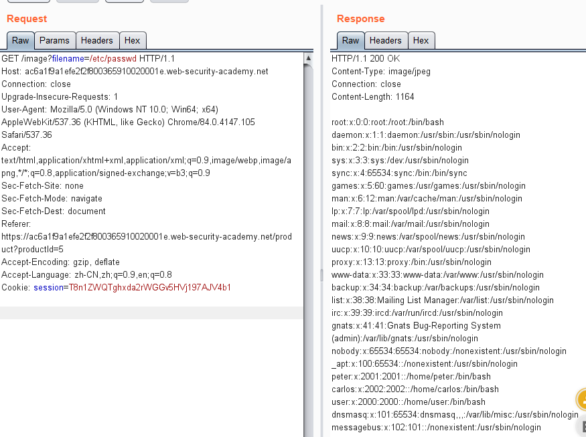Click the daemon:x:1:1 passwd entry
This screenshot has width=586, height=437.
[x=426, y=135]
